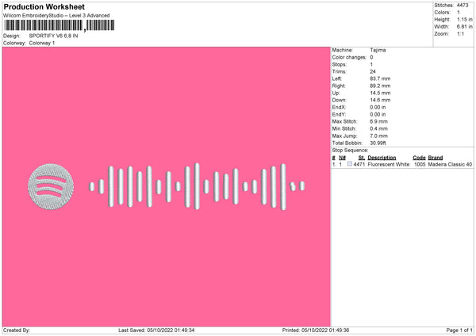Click the N# column header

[342, 158]
